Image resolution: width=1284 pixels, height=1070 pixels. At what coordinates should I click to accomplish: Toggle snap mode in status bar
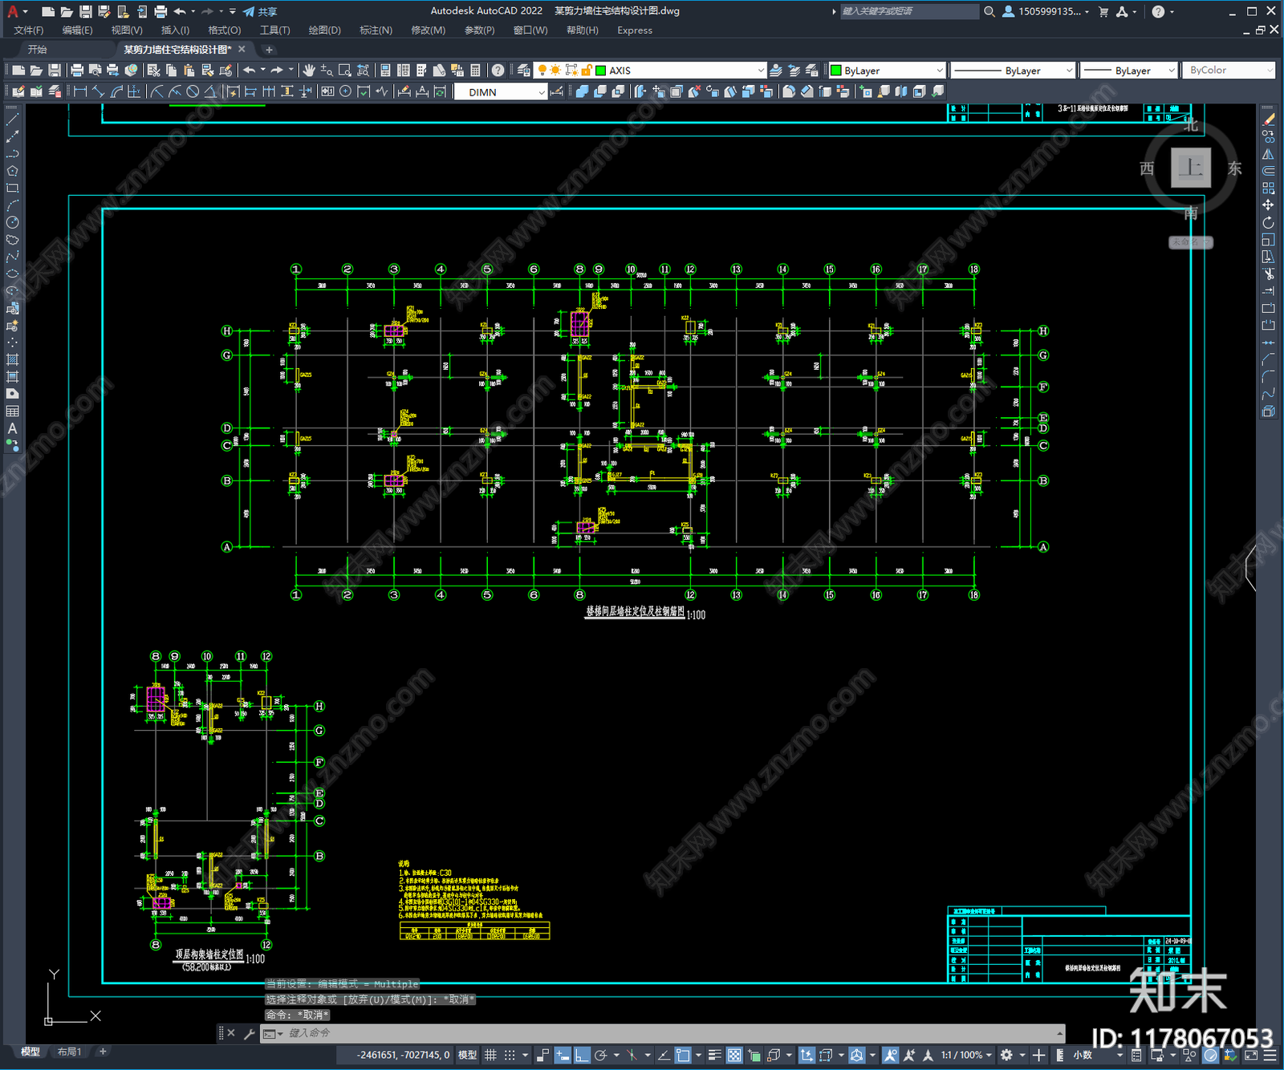510,1055
